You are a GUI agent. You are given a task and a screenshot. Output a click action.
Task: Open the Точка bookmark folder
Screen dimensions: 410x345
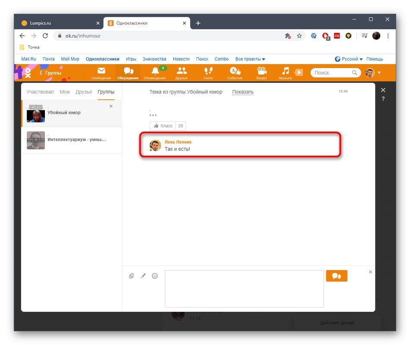click(30, 47)
